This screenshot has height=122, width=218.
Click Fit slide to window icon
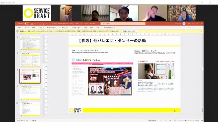pyautogui.click(x=202, y=121)
